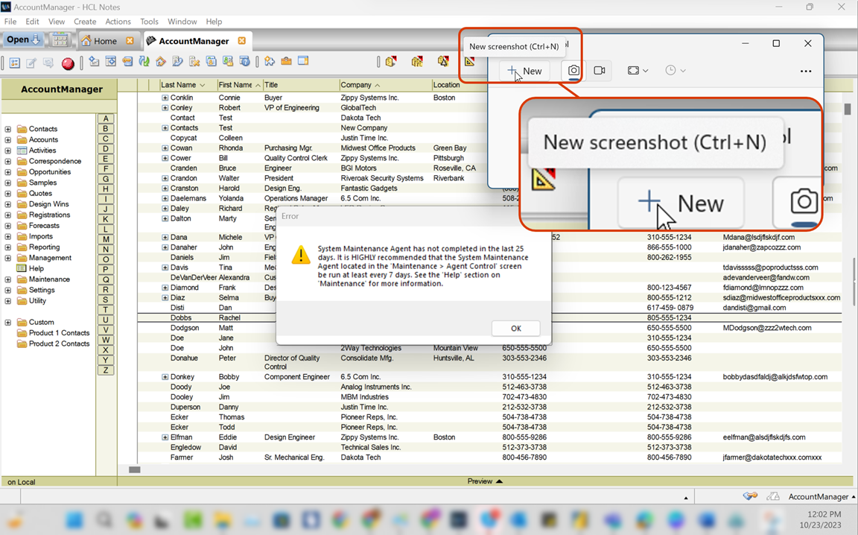Click the video record mode icon

pos(599,71)
